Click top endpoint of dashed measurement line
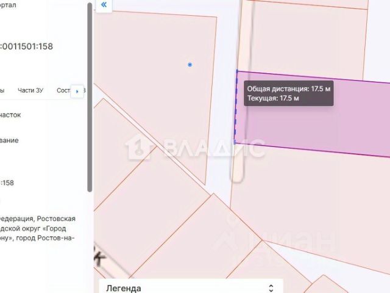Viewport: 390px width, 293px height. pyautogui.click(x=237, y=71)
